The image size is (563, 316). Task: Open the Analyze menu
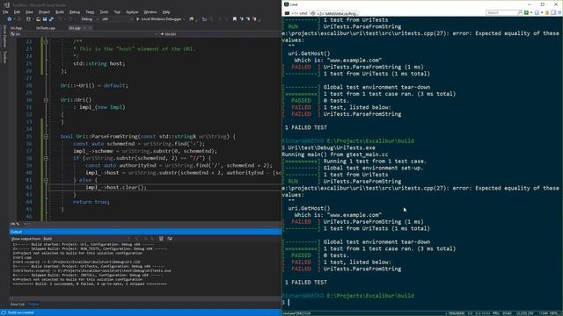click(x=132, y=11)
